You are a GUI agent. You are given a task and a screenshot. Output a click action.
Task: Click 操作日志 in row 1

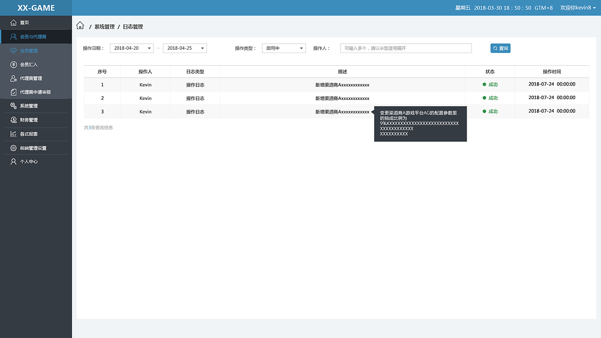(195, 85)
